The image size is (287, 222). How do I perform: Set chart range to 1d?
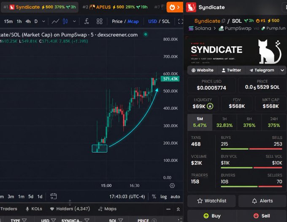40,196
